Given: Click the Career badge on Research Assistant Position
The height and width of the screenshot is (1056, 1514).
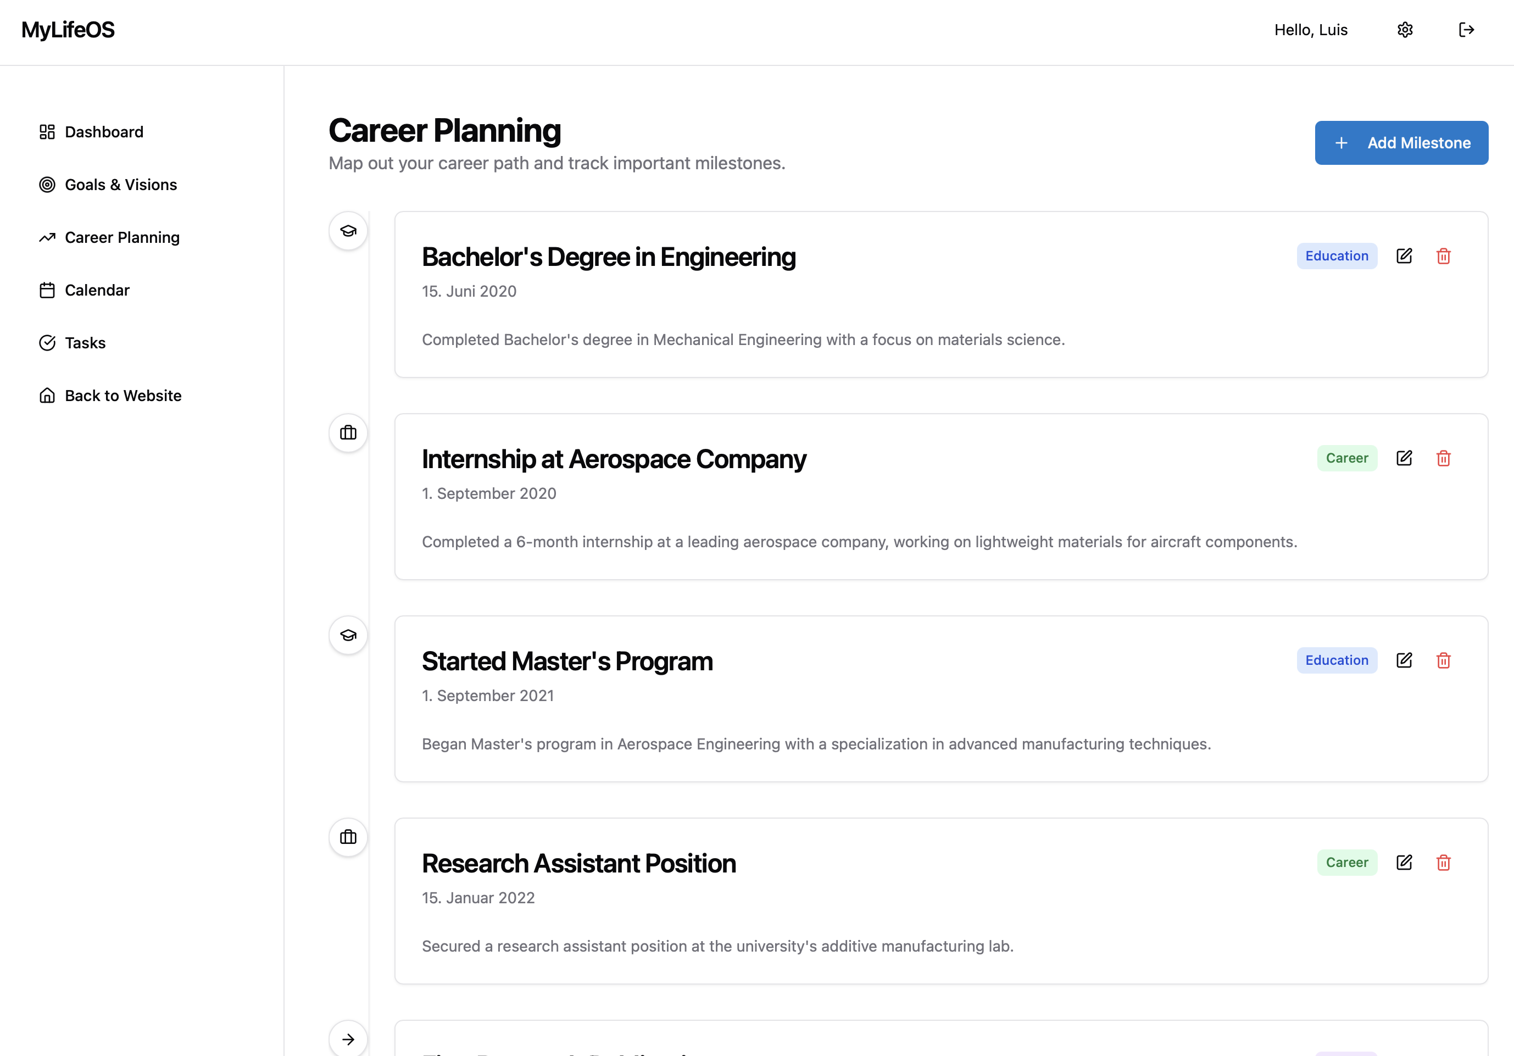Looking at the screenshot, I should coord(1347,862).
